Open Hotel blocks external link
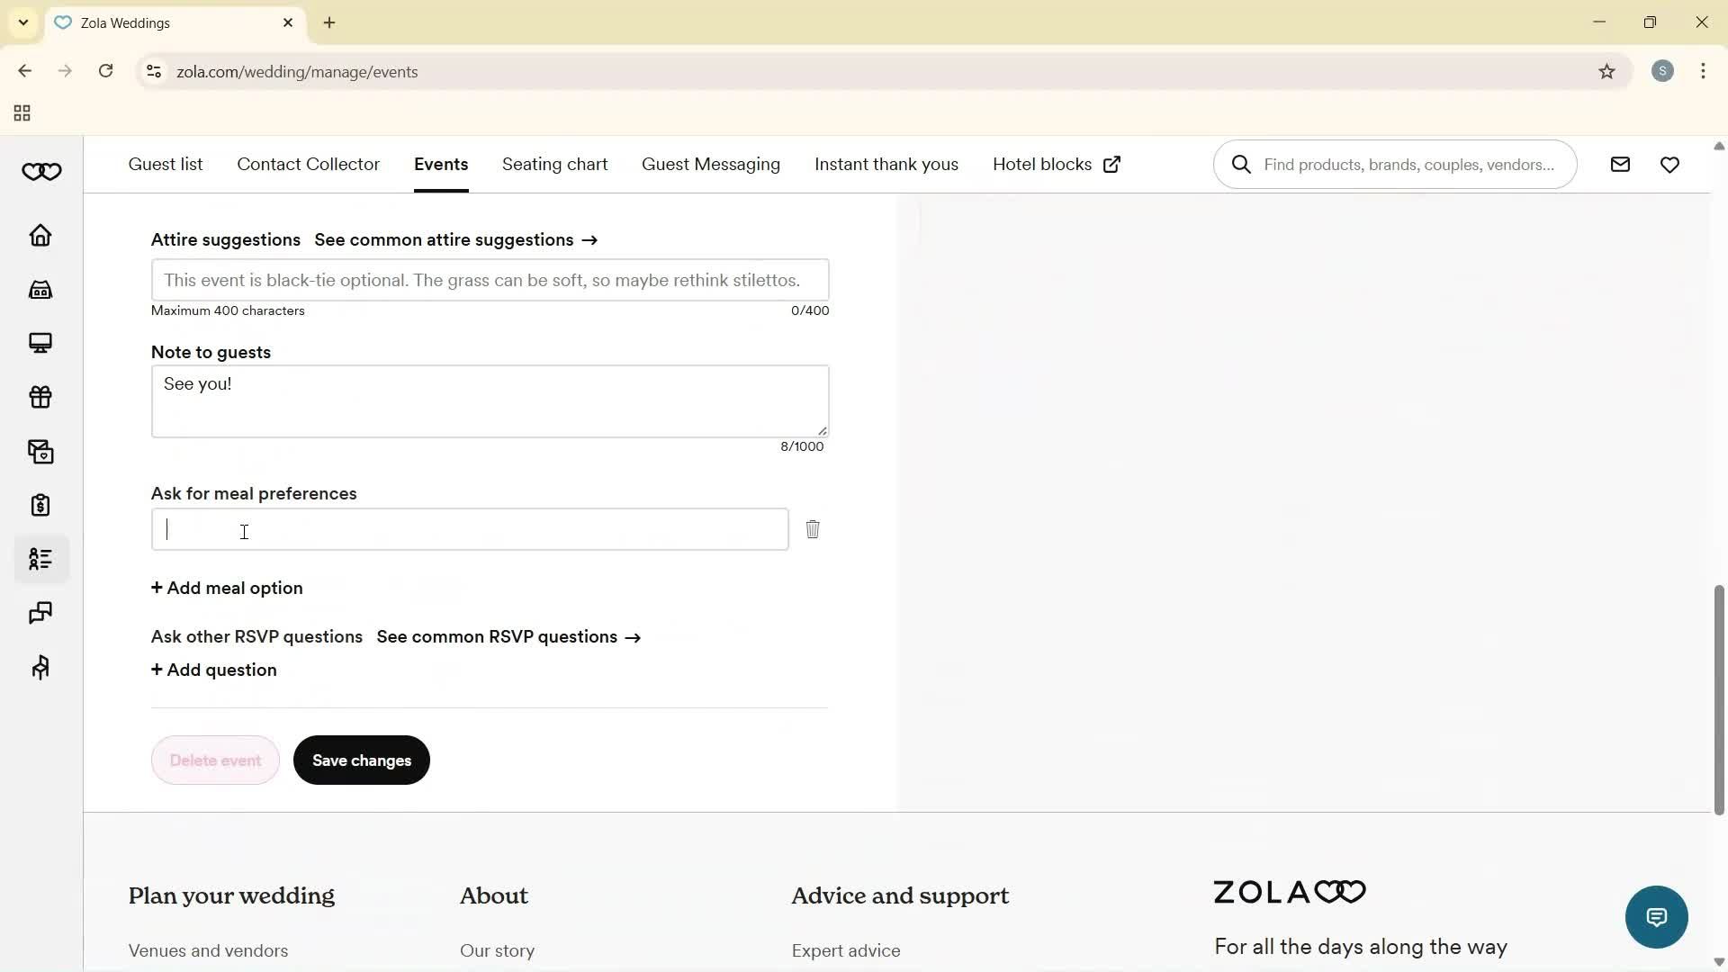This screenshot has height=972, width=1728. (1055, 164)
